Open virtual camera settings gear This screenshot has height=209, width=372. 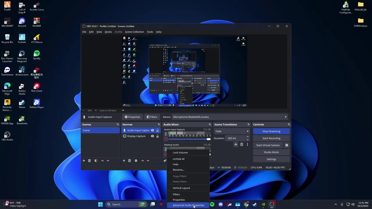pyautogui.click(x=287, y=145)
